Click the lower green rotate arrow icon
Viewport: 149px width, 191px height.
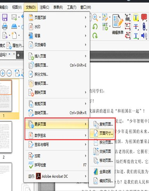tap(95, 36)
